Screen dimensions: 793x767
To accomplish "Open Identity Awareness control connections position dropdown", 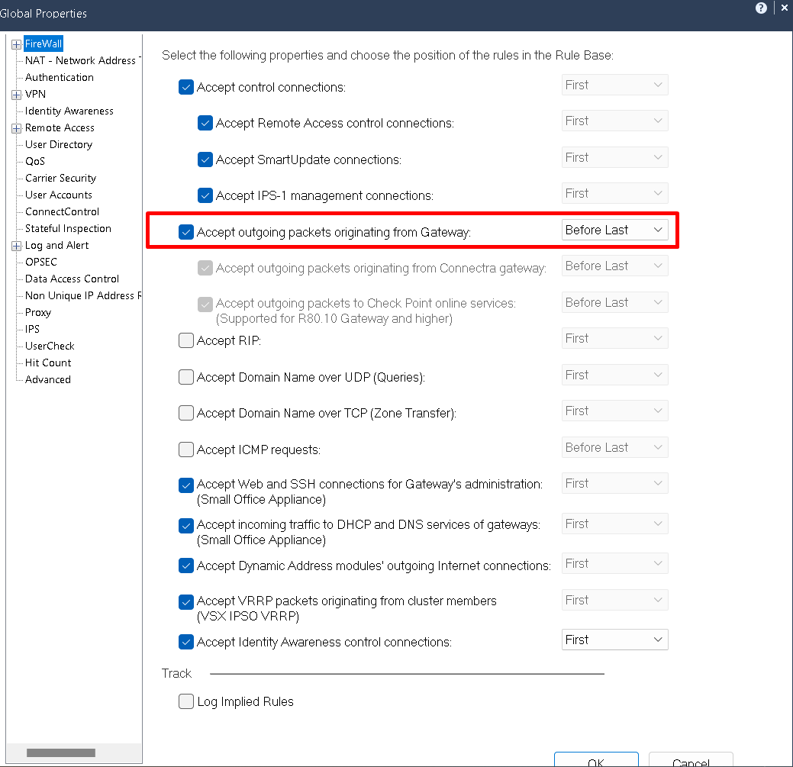I will [614, 640].
